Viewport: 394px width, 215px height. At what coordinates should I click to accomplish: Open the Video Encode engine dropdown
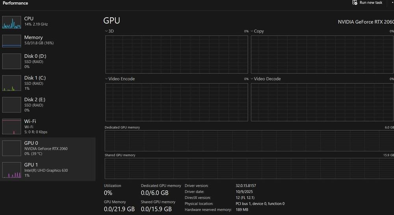pos(106,79)
